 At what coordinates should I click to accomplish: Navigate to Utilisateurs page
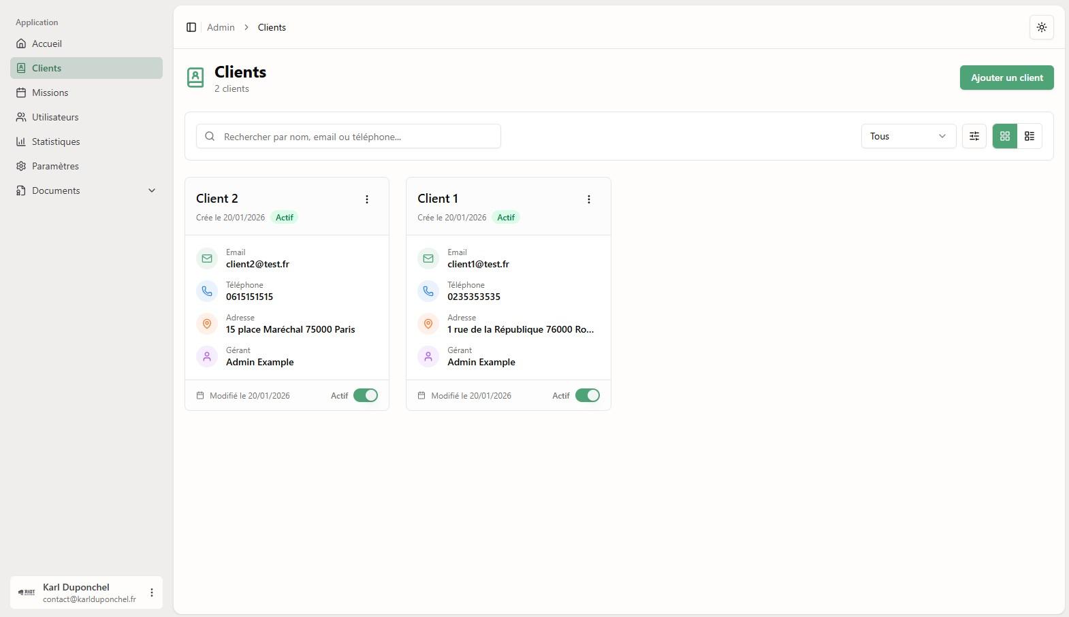click(55, 117)
